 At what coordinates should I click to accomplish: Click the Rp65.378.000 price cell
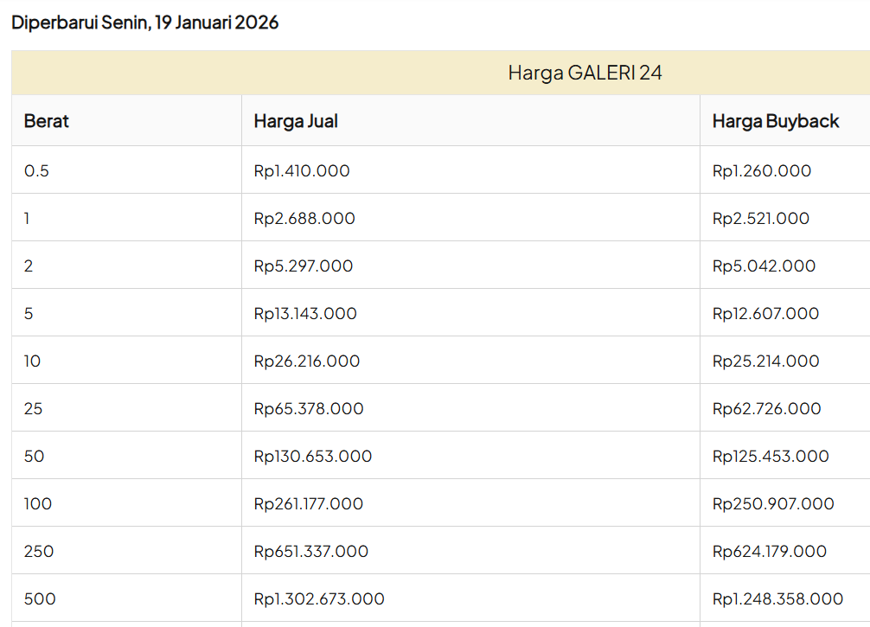(309, 409)
